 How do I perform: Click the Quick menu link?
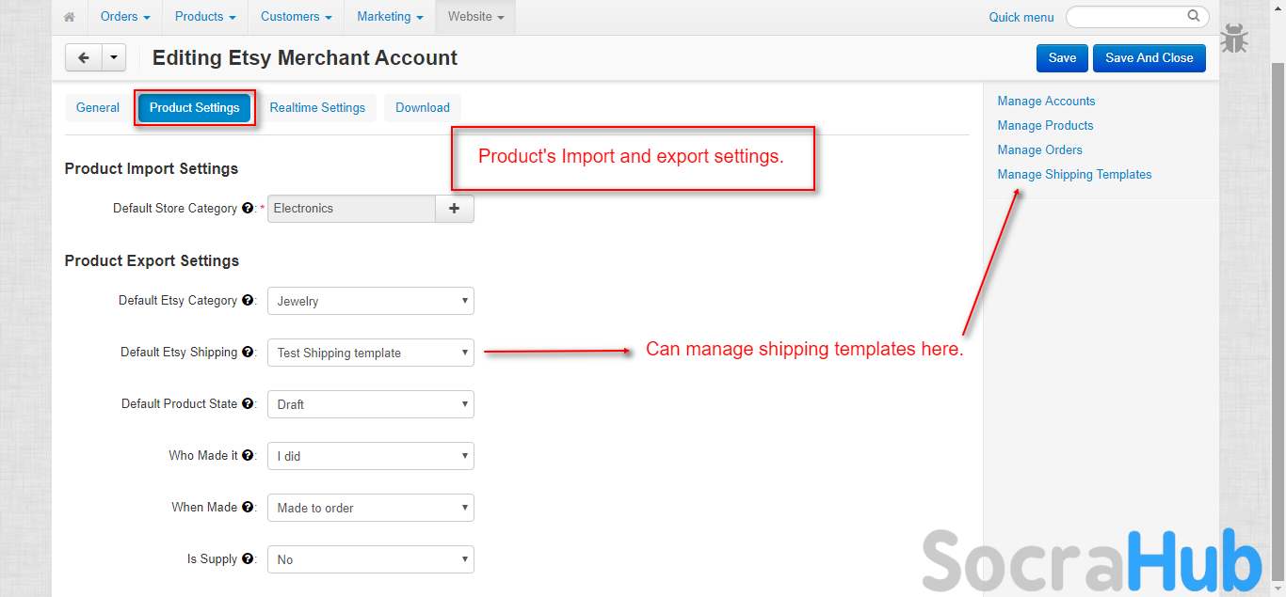click(1021, 17)
